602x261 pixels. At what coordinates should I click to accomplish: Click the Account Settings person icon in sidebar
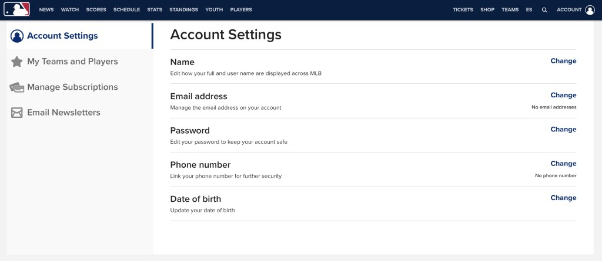[17, 36]
